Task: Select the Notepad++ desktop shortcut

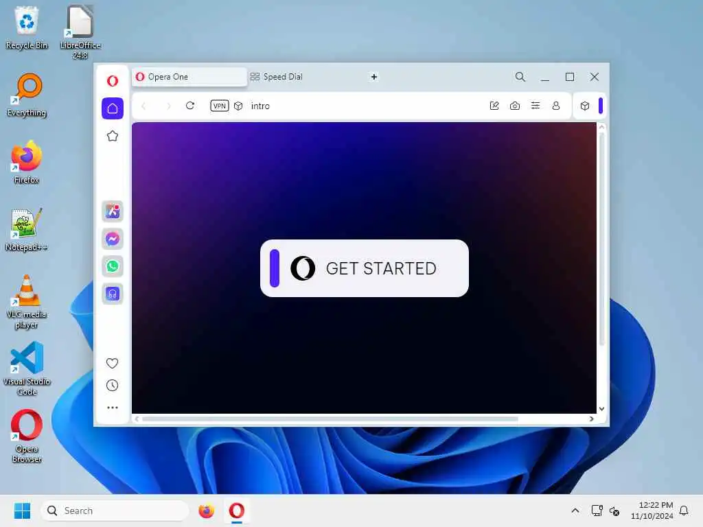Action: pos(27,229)
